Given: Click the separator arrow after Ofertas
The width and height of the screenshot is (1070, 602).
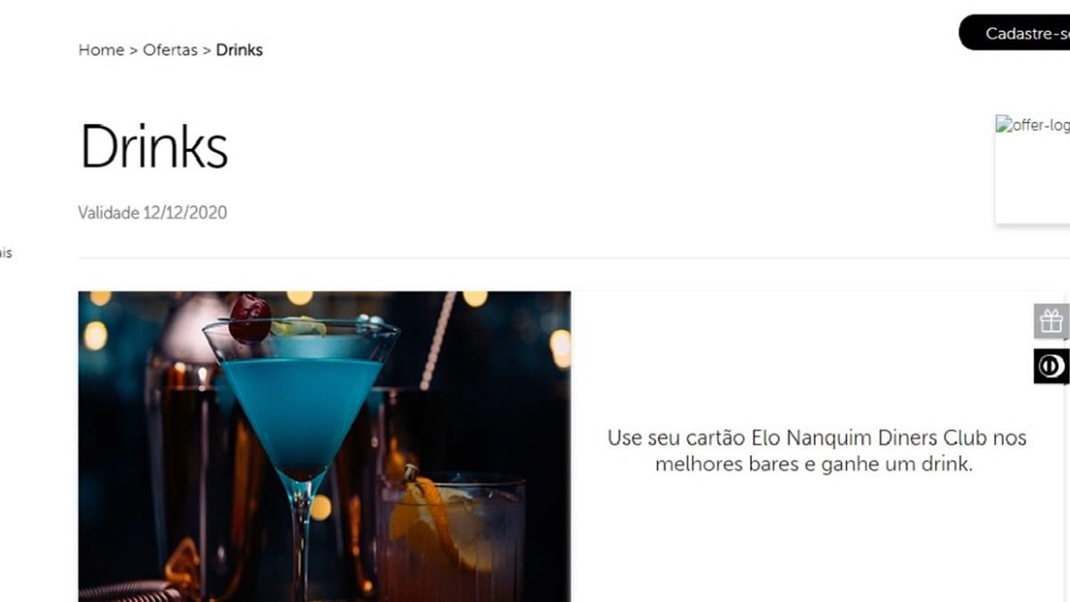Looking at the screenshot, I should tap(207, 50).
